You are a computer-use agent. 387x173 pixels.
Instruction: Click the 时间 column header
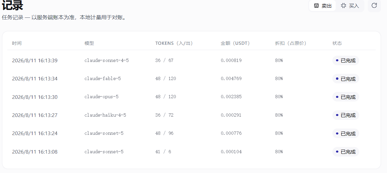(x=17, y=43)
